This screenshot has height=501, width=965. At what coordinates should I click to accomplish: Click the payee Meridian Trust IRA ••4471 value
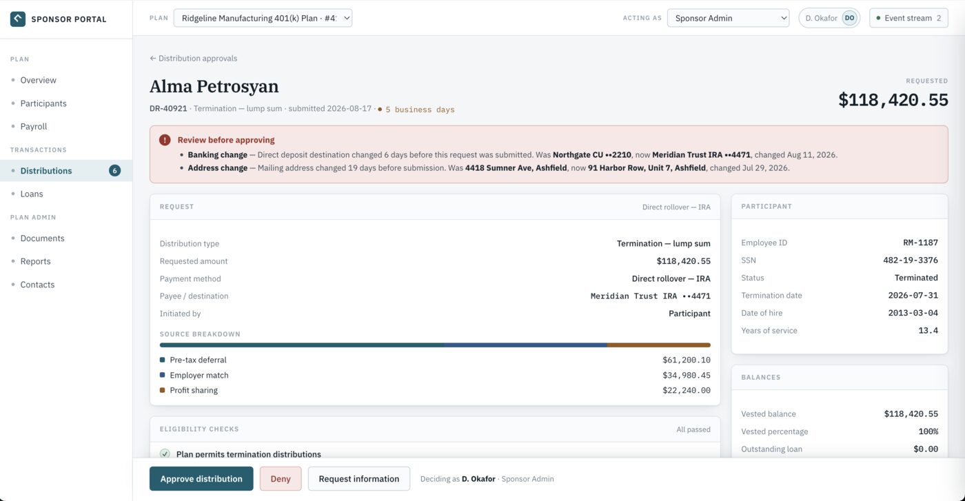(x=651, y=296)
